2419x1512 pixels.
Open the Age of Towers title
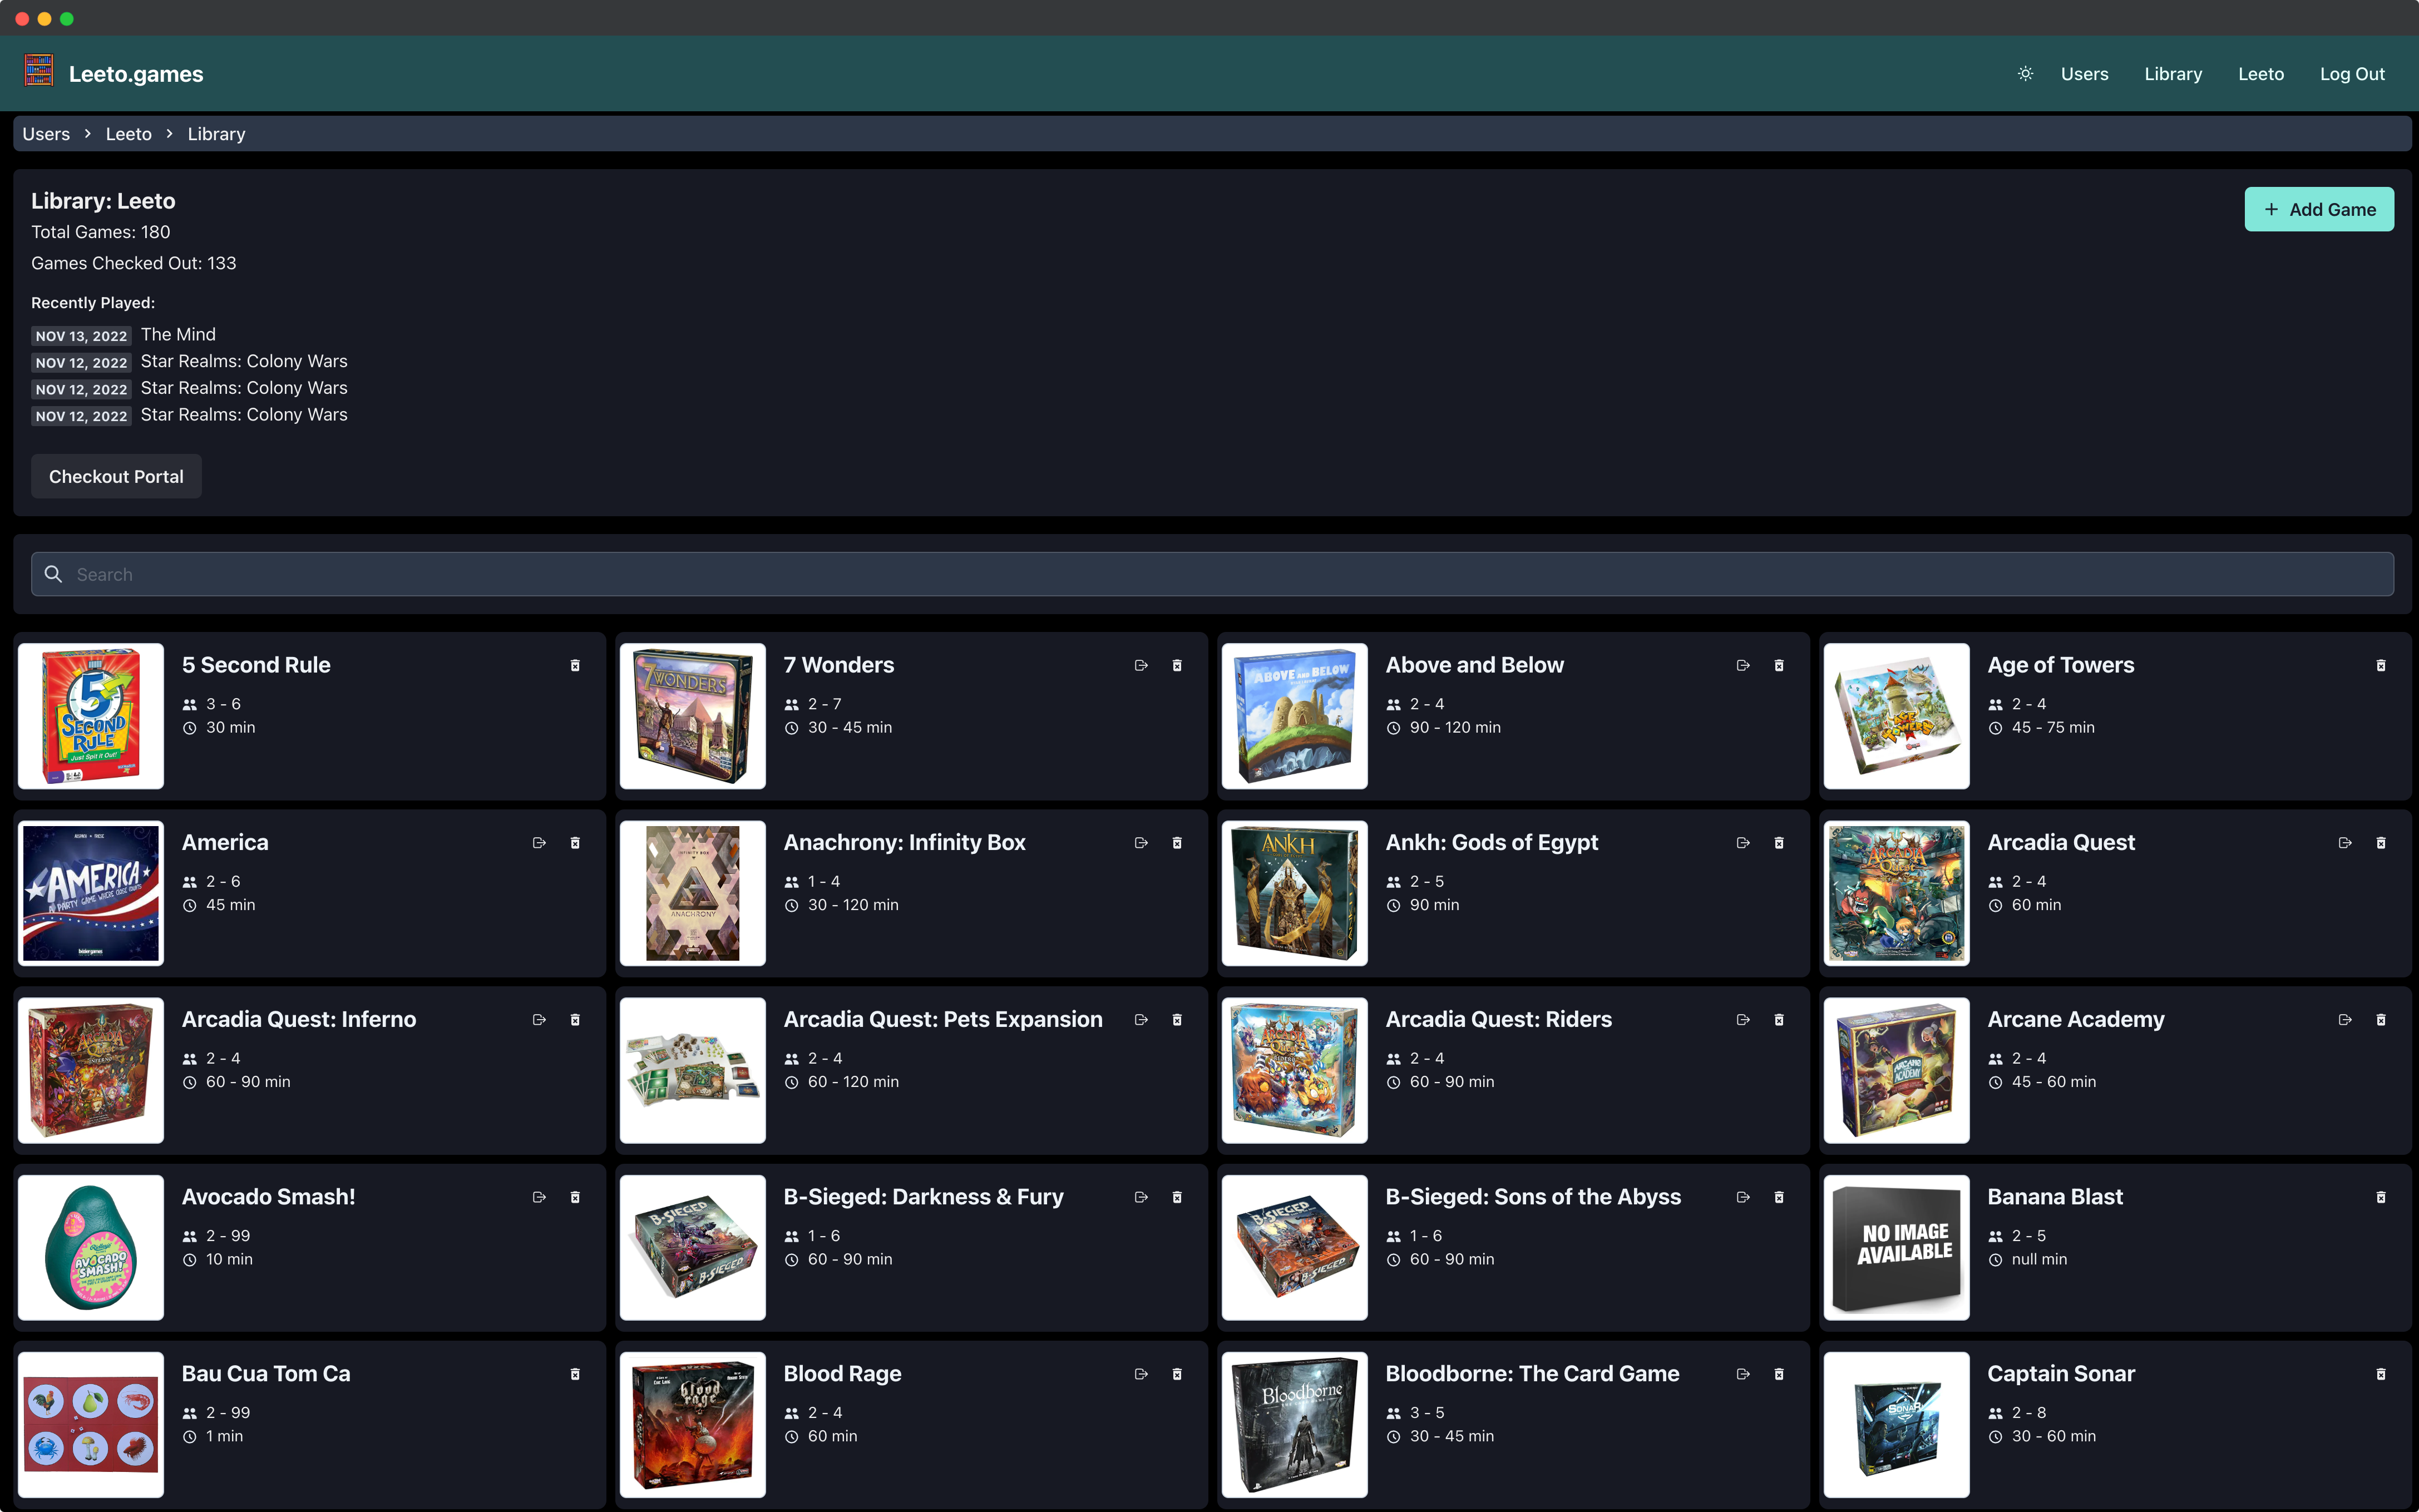point(2061,665)
